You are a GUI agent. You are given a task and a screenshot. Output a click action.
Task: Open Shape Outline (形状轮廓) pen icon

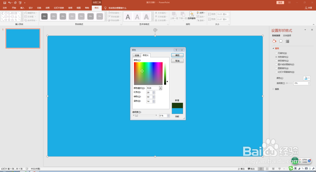pos(109,16)
